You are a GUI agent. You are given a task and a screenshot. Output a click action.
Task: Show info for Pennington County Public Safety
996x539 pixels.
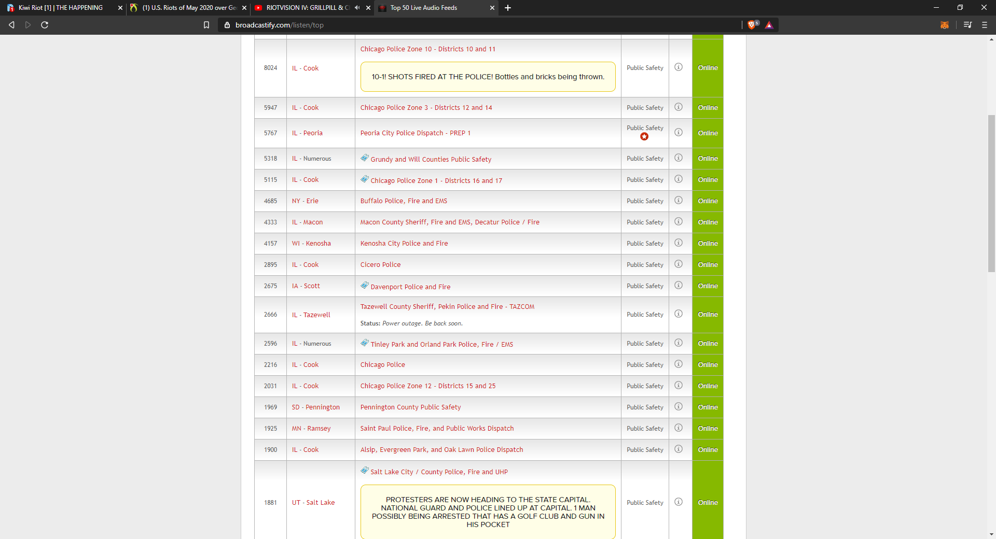(679, 407)
